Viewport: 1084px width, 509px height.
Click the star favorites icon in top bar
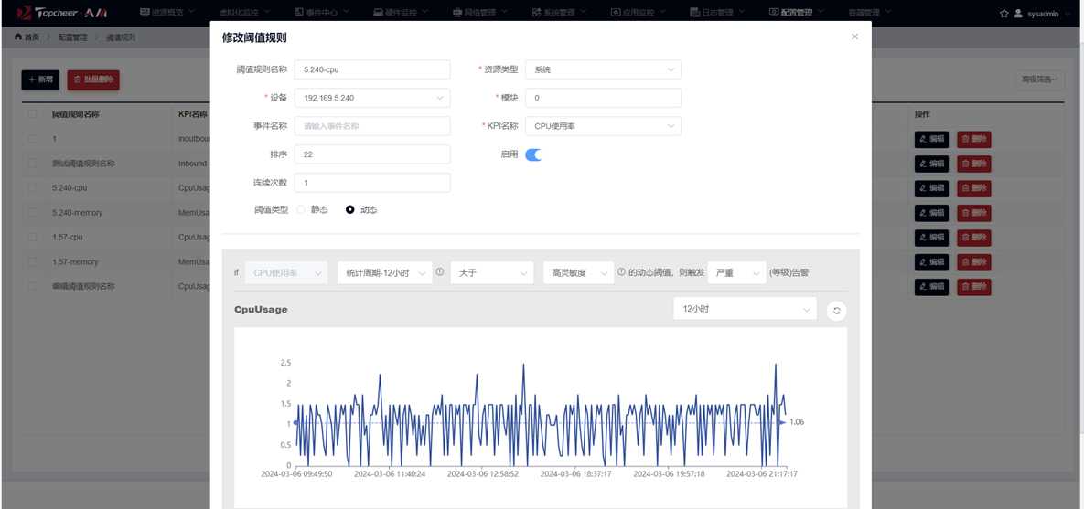point(1004,13)
